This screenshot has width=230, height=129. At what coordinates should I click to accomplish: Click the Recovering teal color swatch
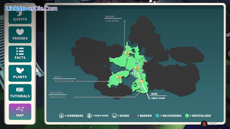pos(158,116)
